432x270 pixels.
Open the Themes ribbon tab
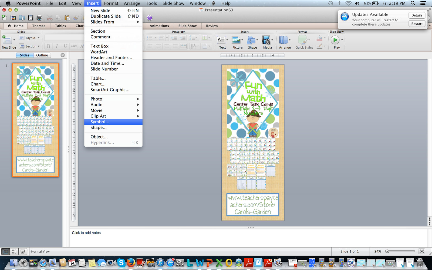pos(39,26)
